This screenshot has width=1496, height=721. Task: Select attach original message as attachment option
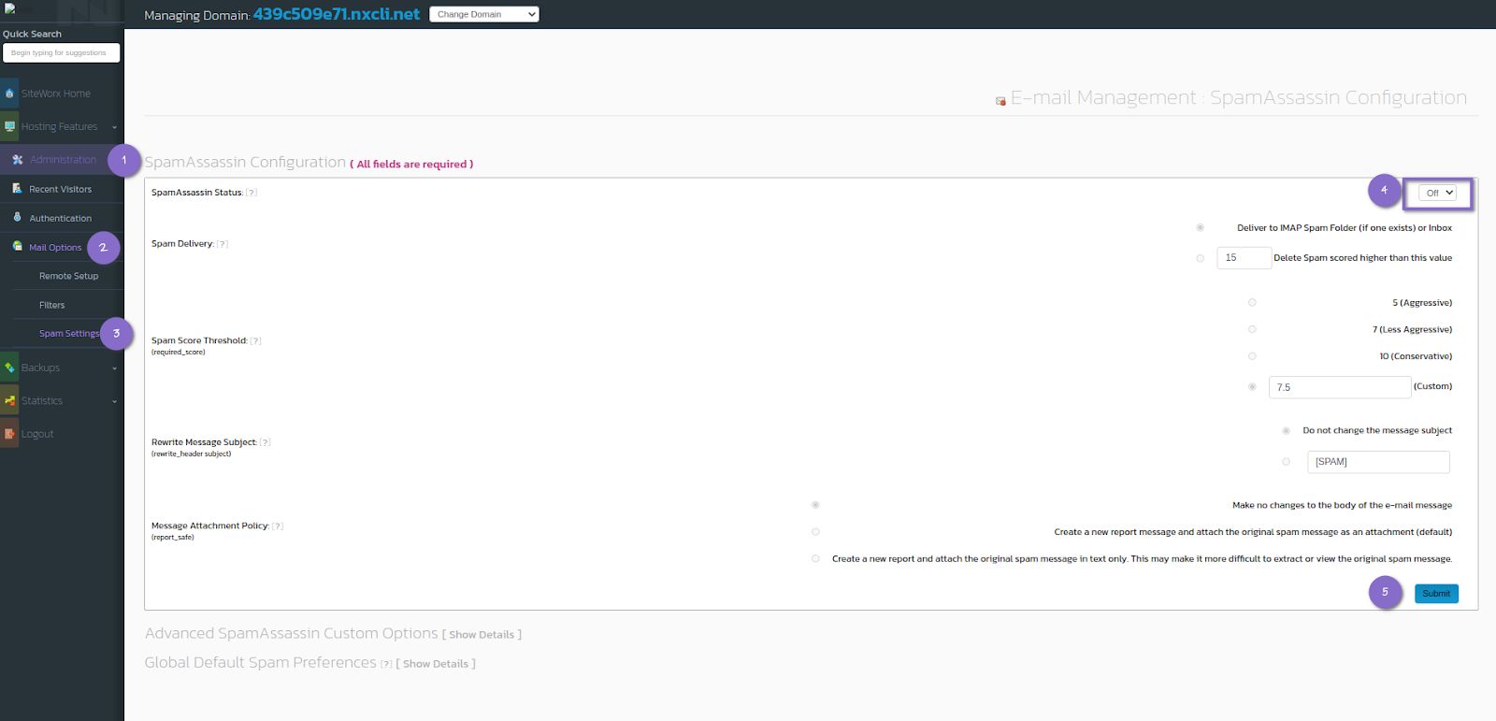tap(815, 531)
